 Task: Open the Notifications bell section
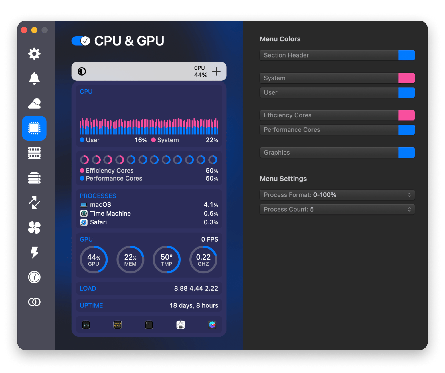pos(34,78)
